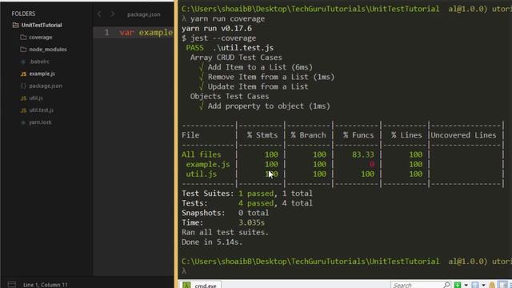The height and width of the screenshot is (288, 512).
Task: Click the '% Funcs' column header
Action: click(x=358, y=135)
